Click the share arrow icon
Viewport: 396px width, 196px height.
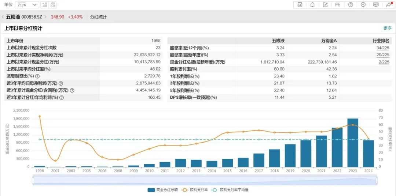(x=388, y=5)
